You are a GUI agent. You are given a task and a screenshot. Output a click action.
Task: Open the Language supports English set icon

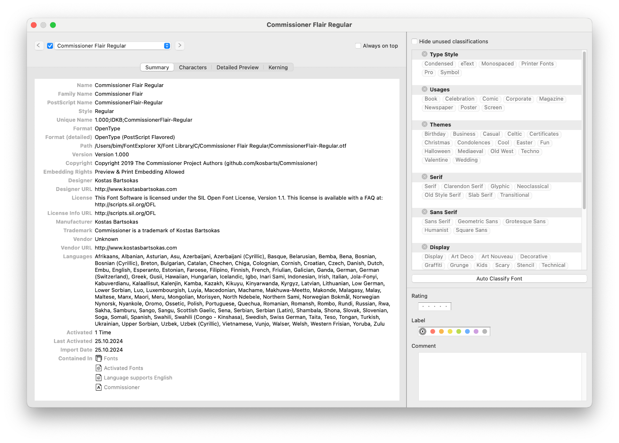point(99,377)
